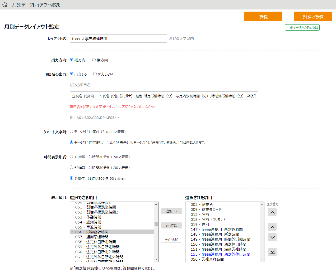Move selected item to bottom of list

click(x=272, y=252)
